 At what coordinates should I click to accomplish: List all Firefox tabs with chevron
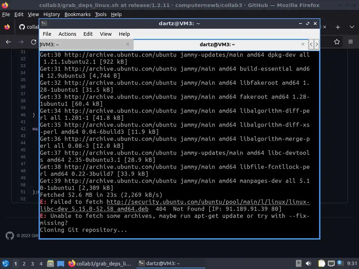click(x=352, y=27)
